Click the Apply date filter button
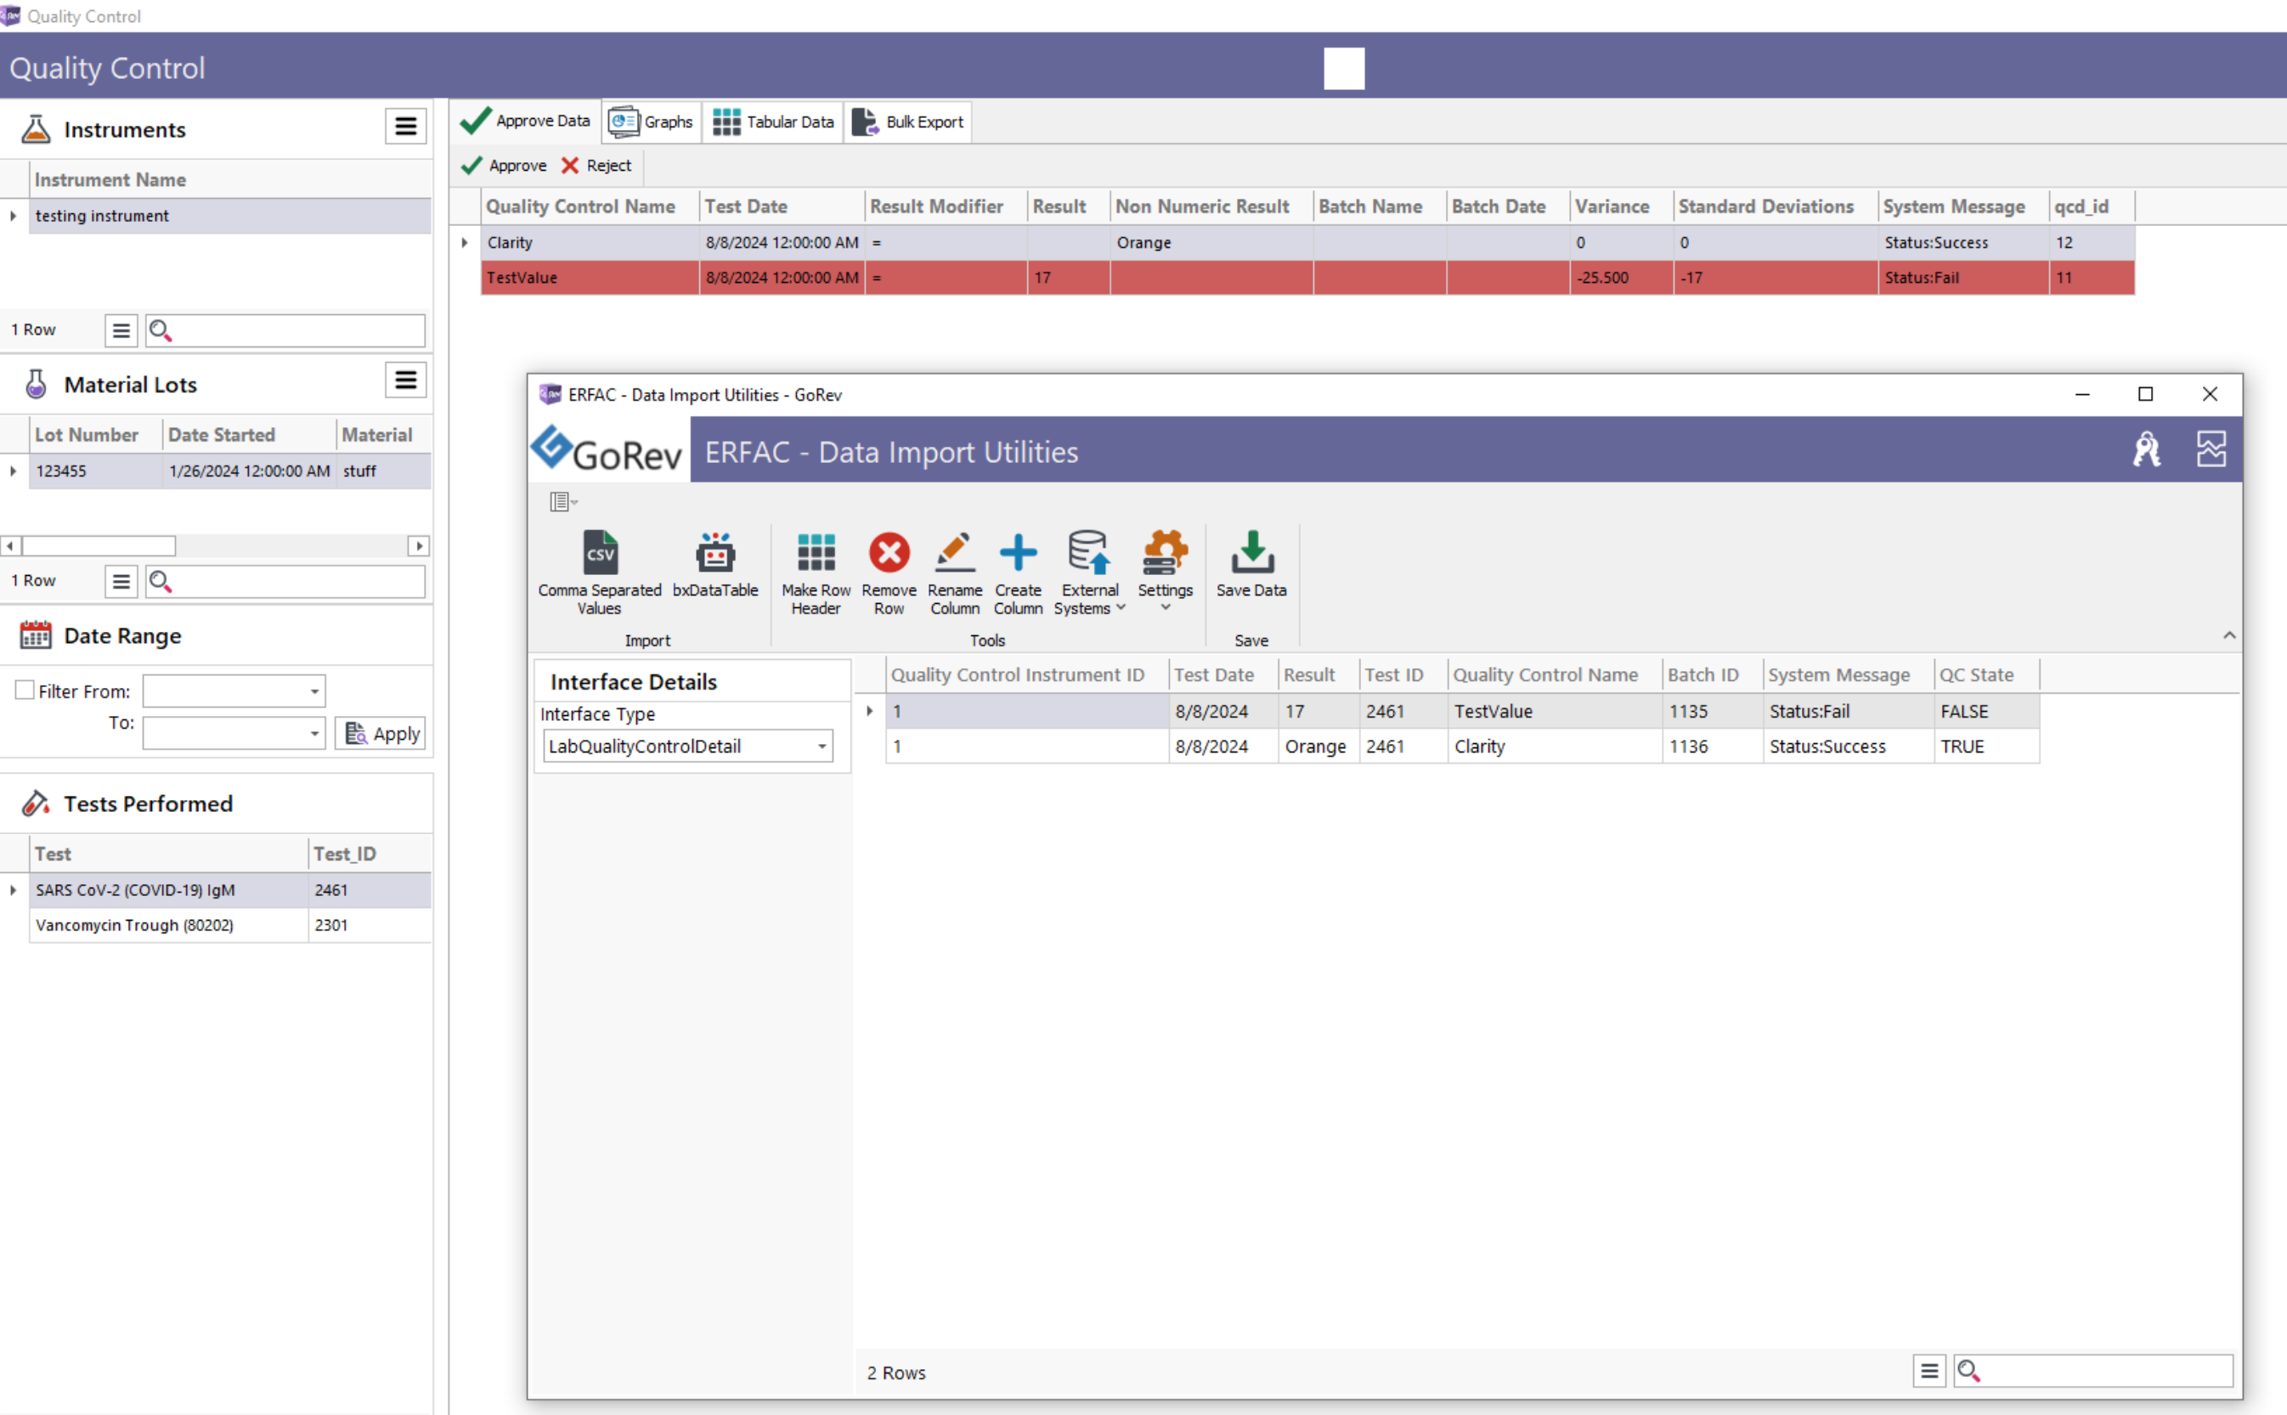Screen dimensions: 2287x1415 [x=380, y=734]
